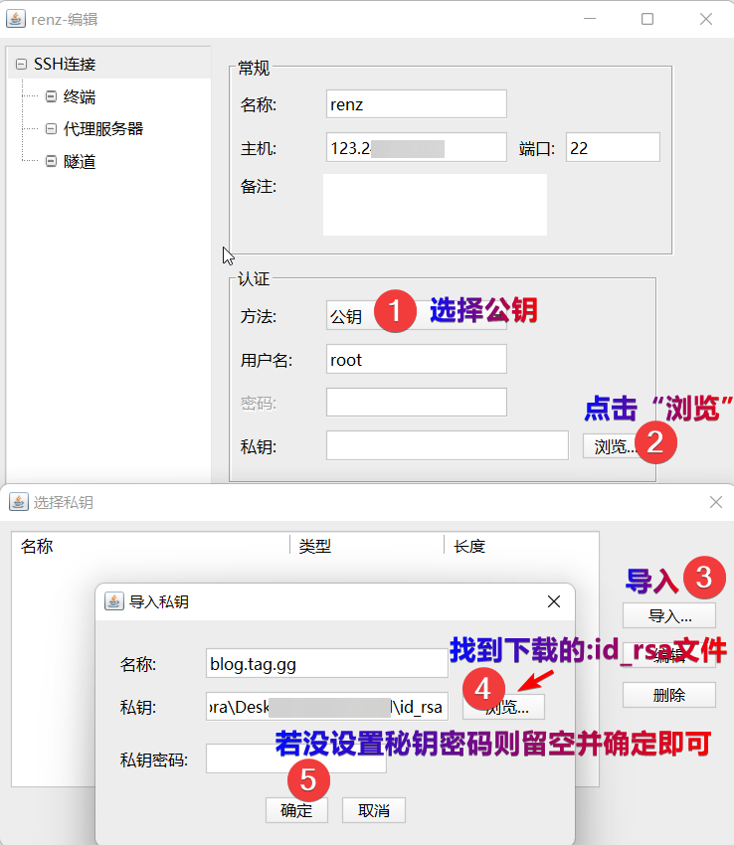This screenshot has height=845, width=734.
Task: Close the renz-编辑 window
Action: (x=706, y=19)
